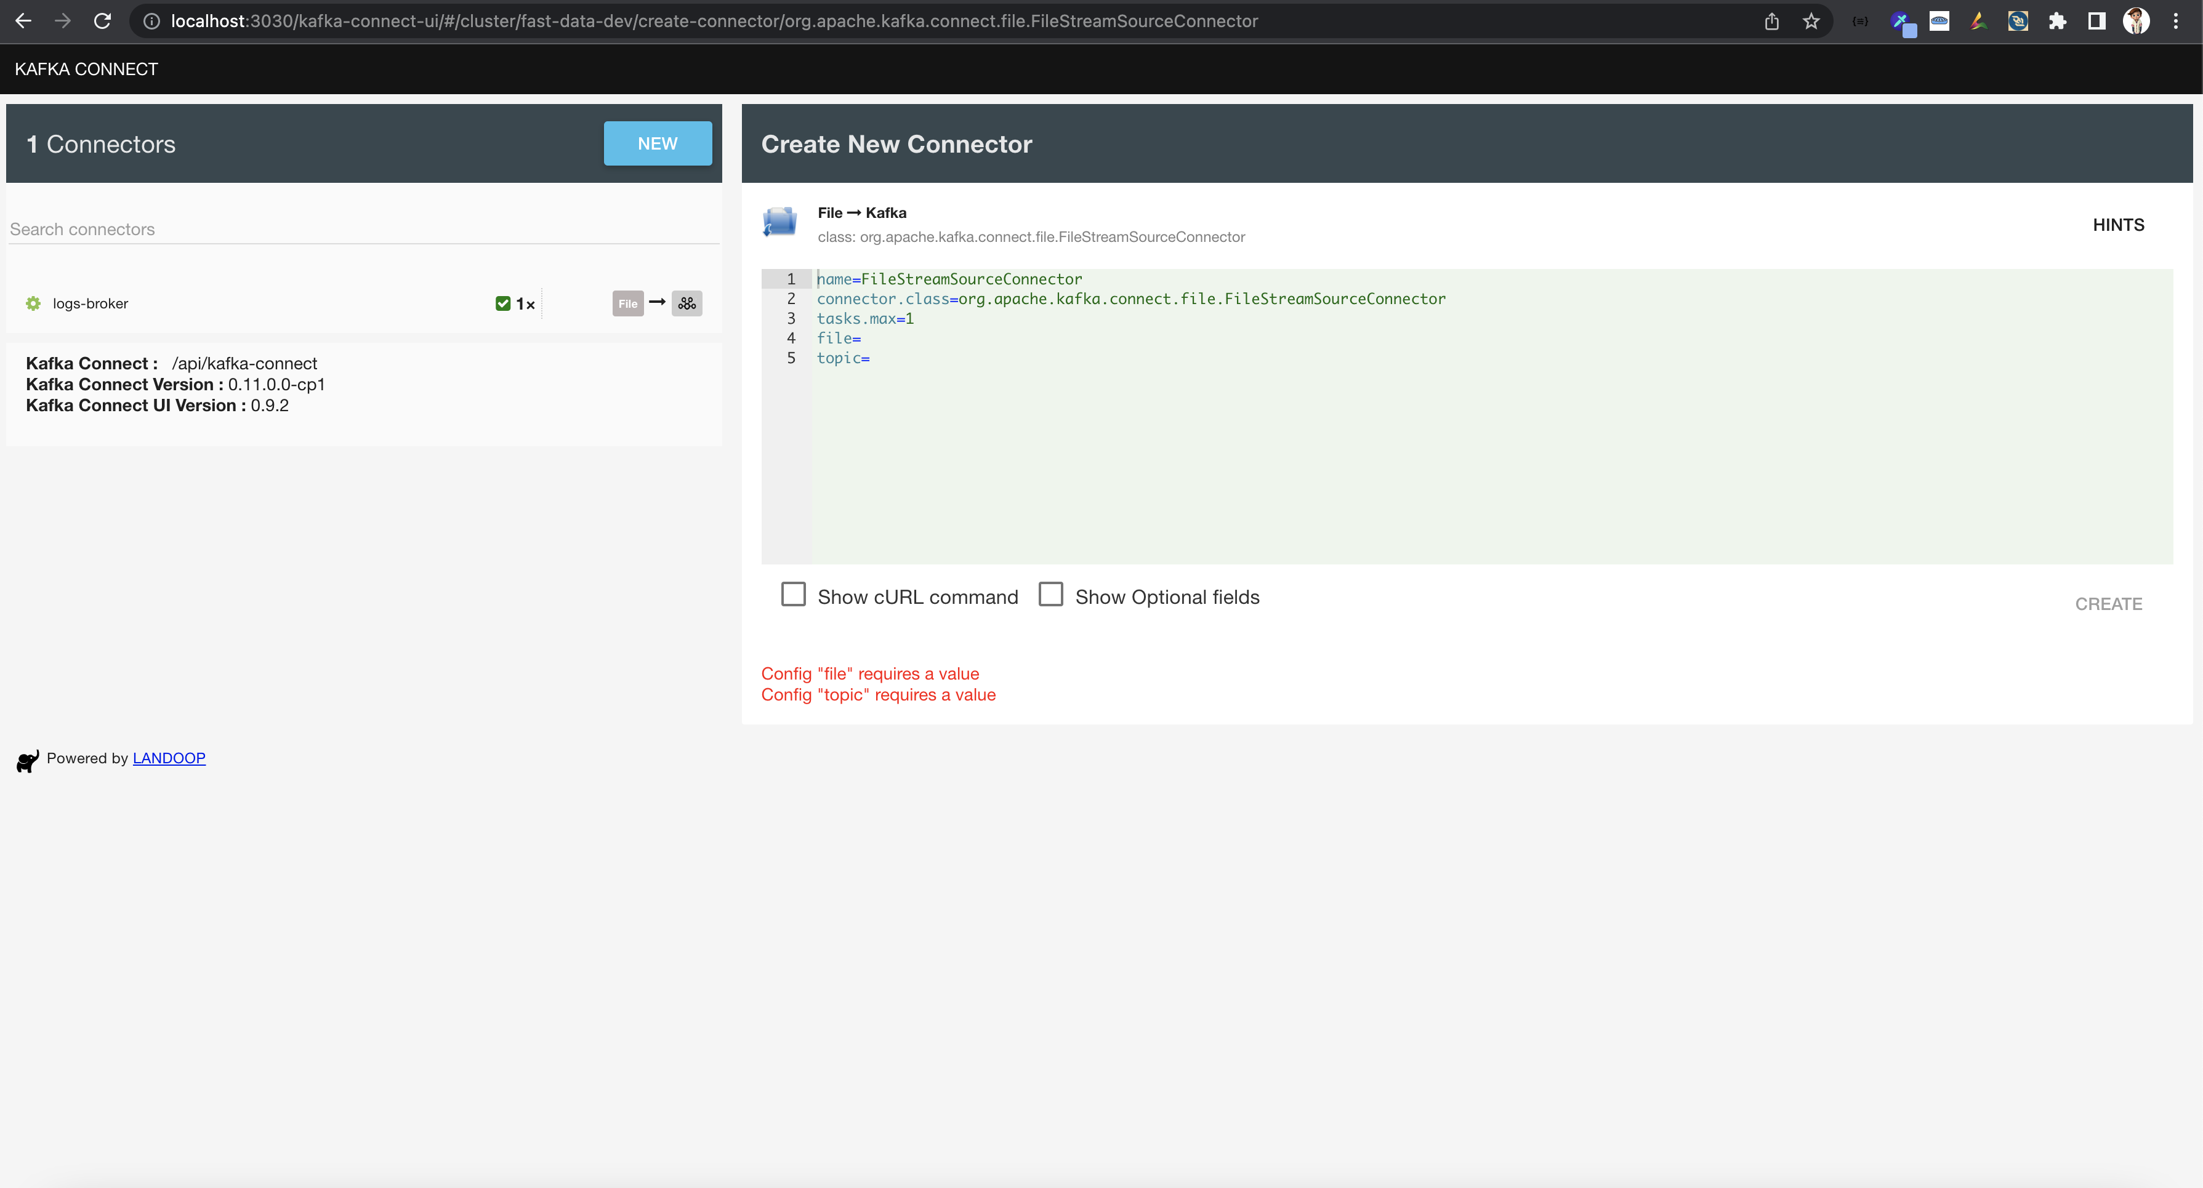Place cursor after file= in editor
Viewport: 2203px width, 1188px height.
tap(863, 339)
